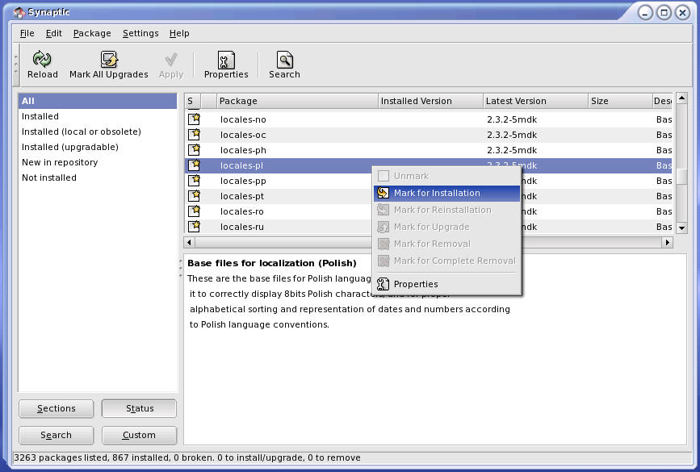Select the Installed filter entry
This screenshot has height=472, width=700.
(x=98, y=116)
